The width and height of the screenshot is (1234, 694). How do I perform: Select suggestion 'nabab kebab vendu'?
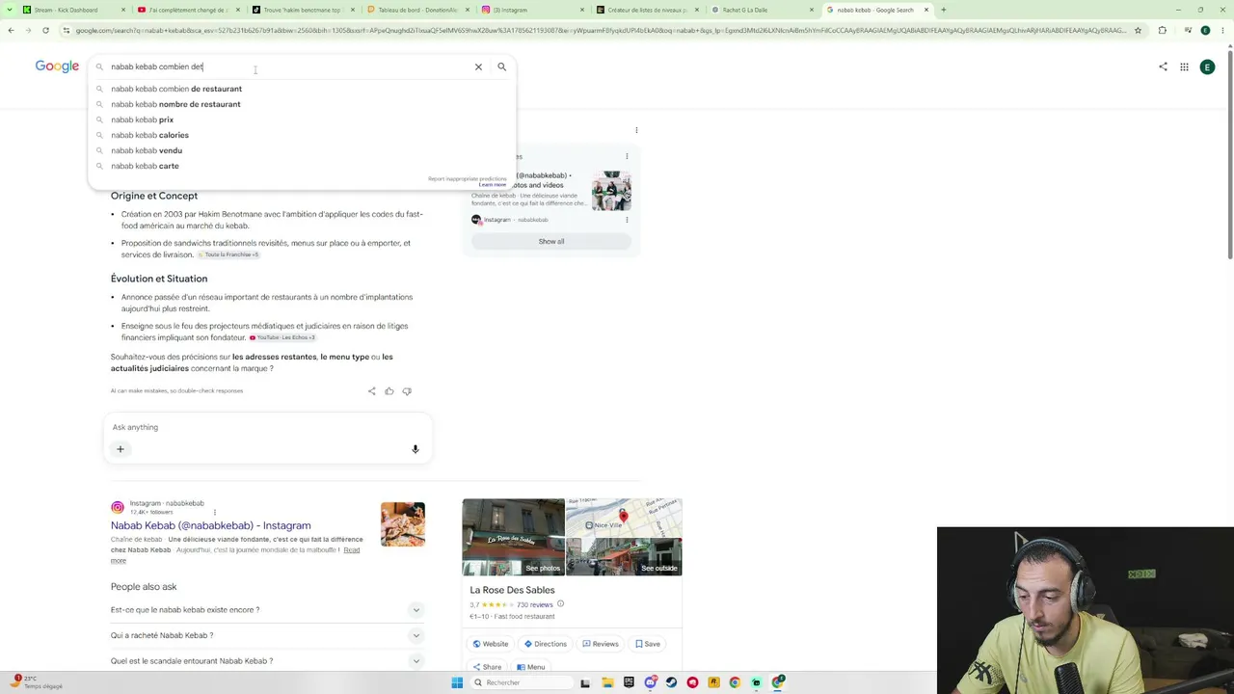[x=301, y=150]
